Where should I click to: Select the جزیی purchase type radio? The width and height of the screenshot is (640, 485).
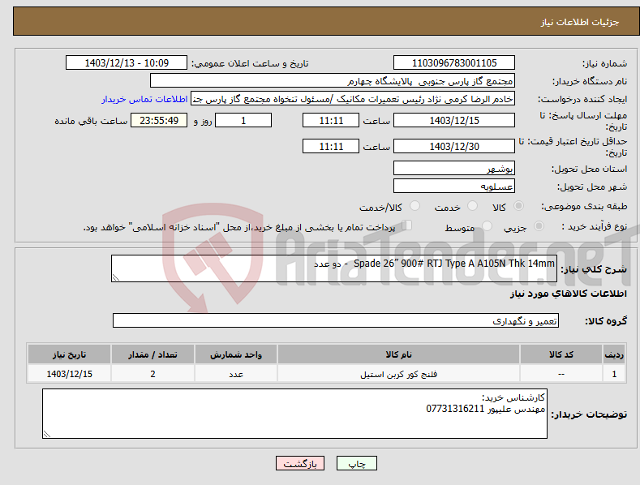[539, 225]
